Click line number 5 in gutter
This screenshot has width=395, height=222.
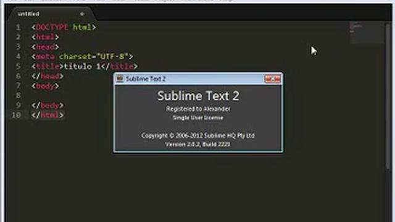point(18,66)
